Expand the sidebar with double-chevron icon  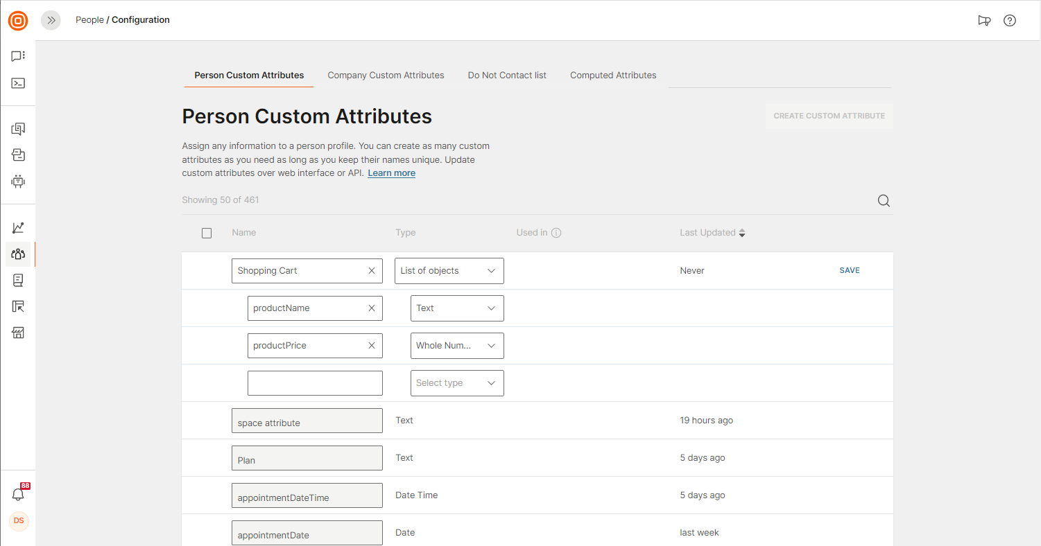click(51, 20)
